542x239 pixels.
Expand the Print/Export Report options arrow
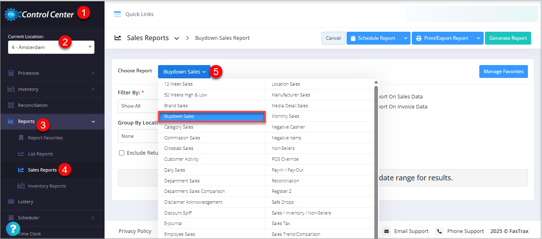point(478,38)
